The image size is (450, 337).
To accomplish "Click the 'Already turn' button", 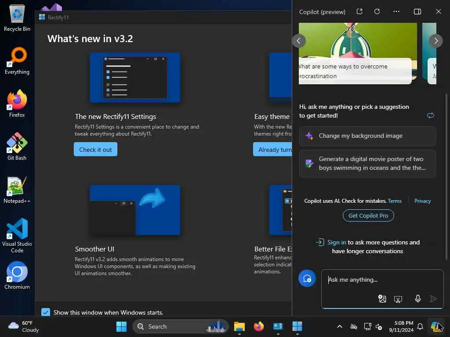I will click(x=272, y=150).
